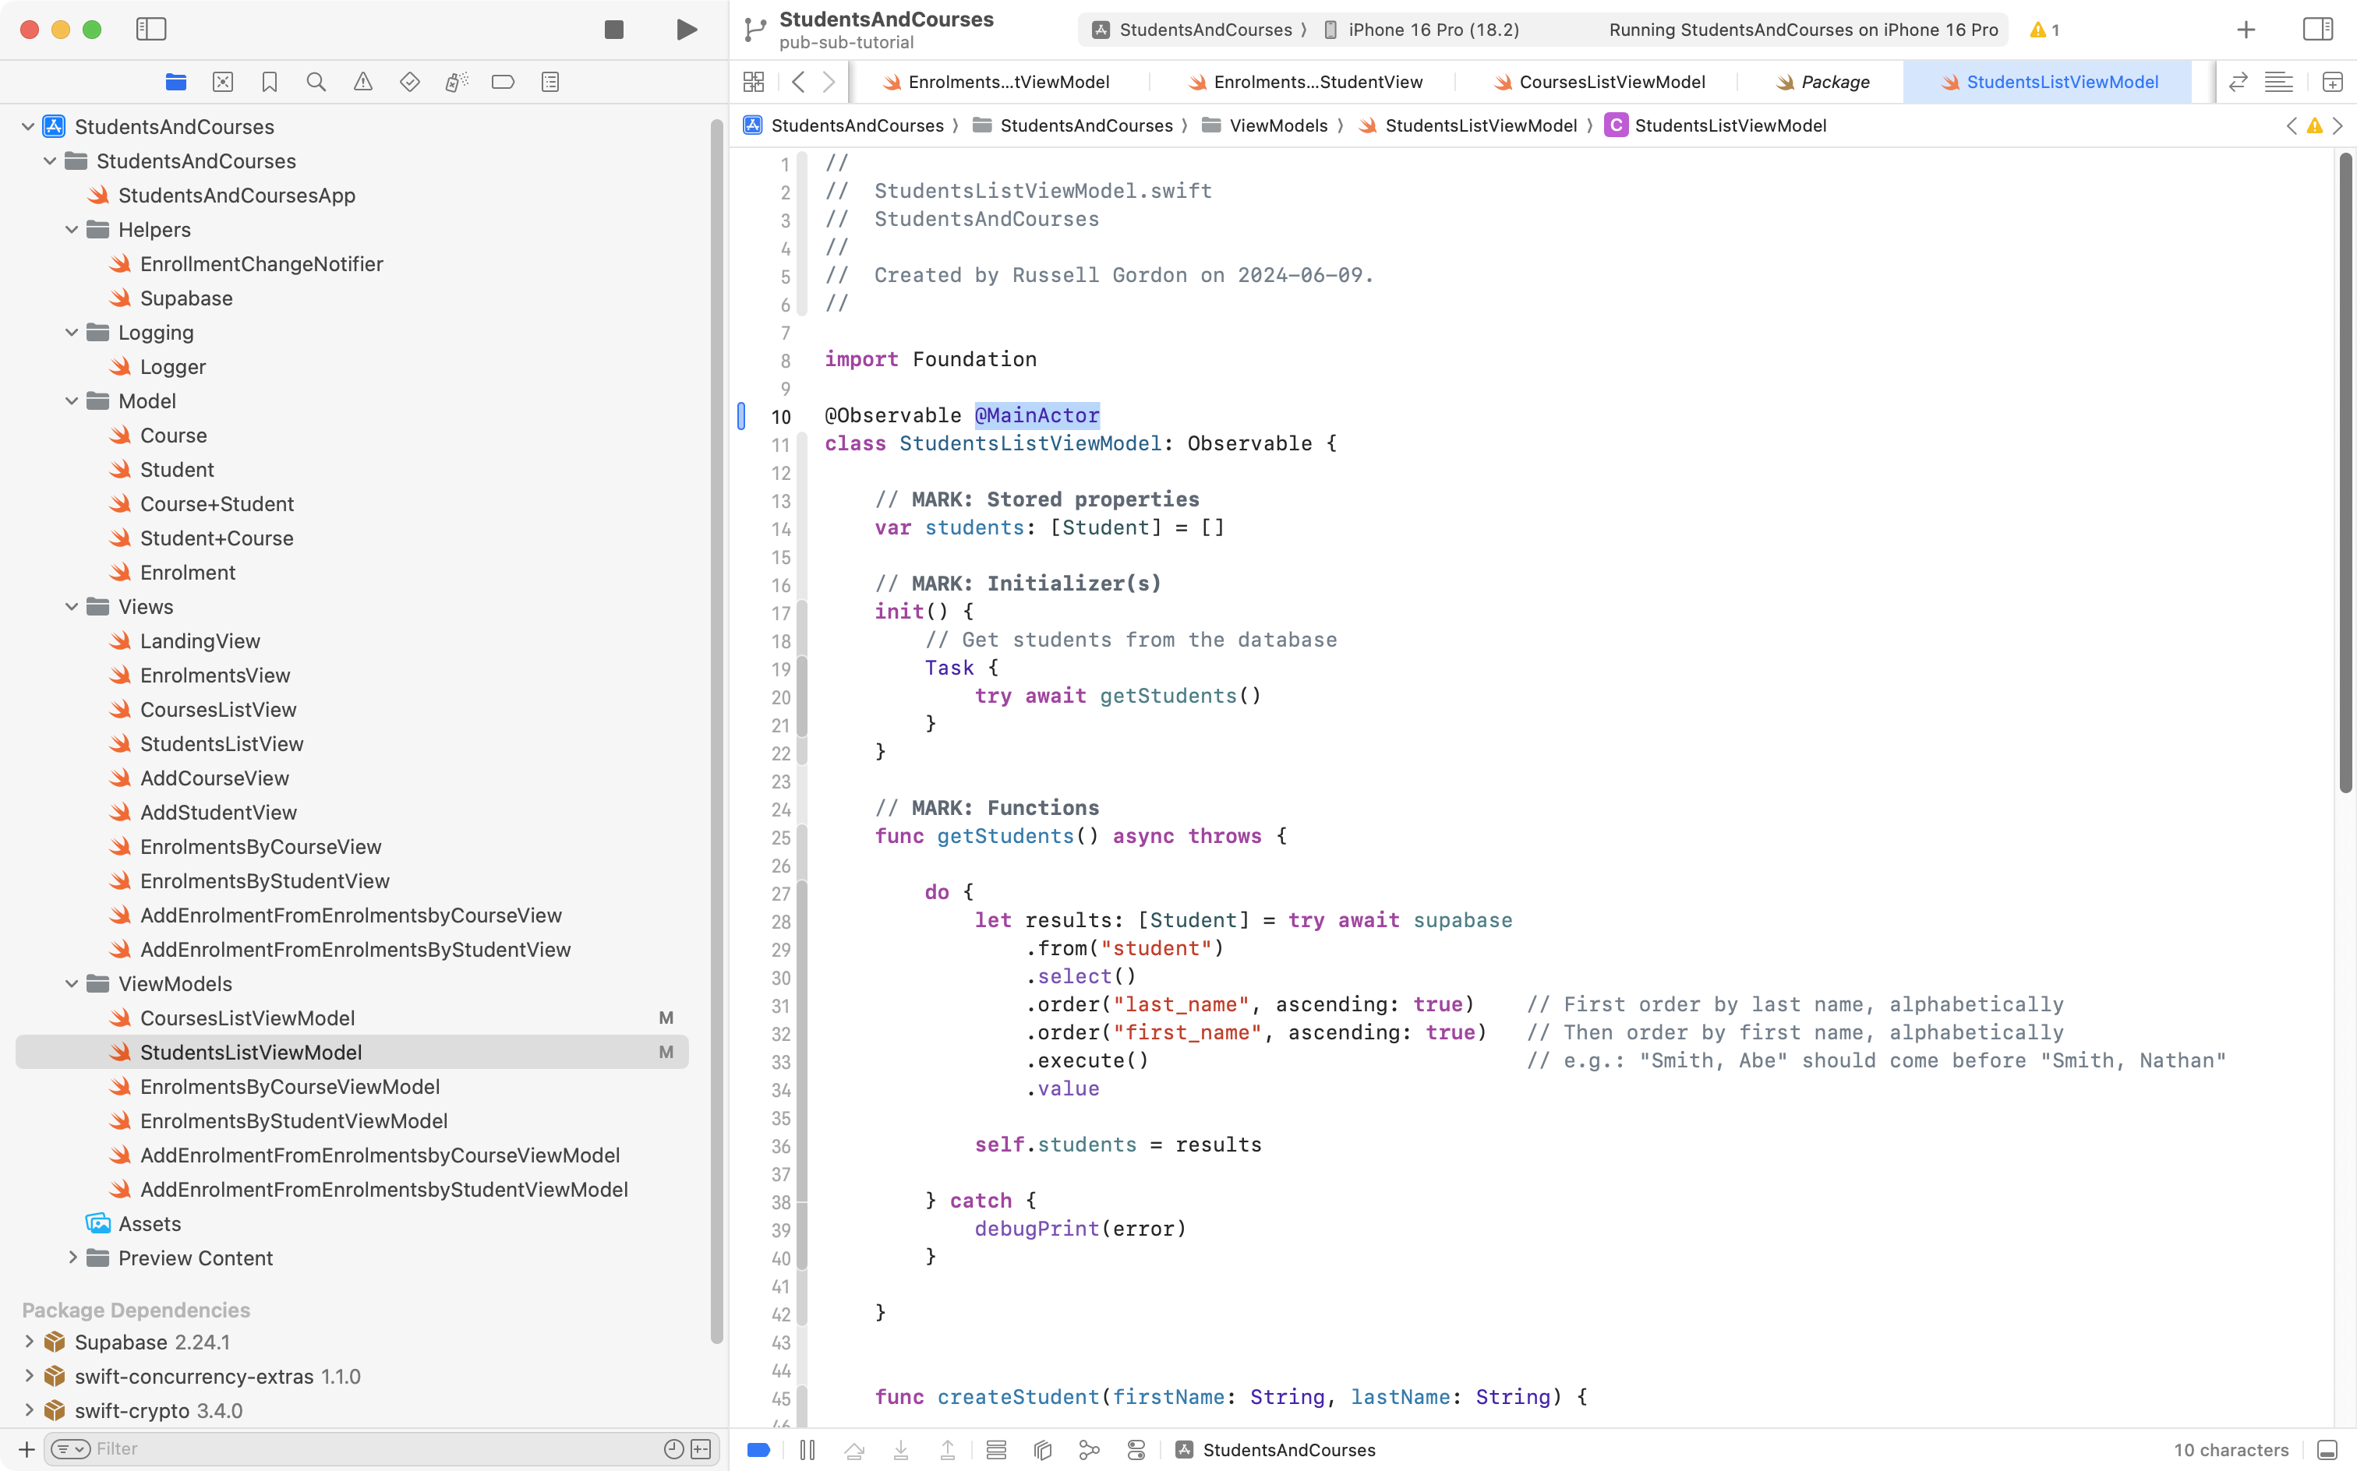
Task: Toggle breakpoint activation in the debug bar
Action: point(759,1450)
